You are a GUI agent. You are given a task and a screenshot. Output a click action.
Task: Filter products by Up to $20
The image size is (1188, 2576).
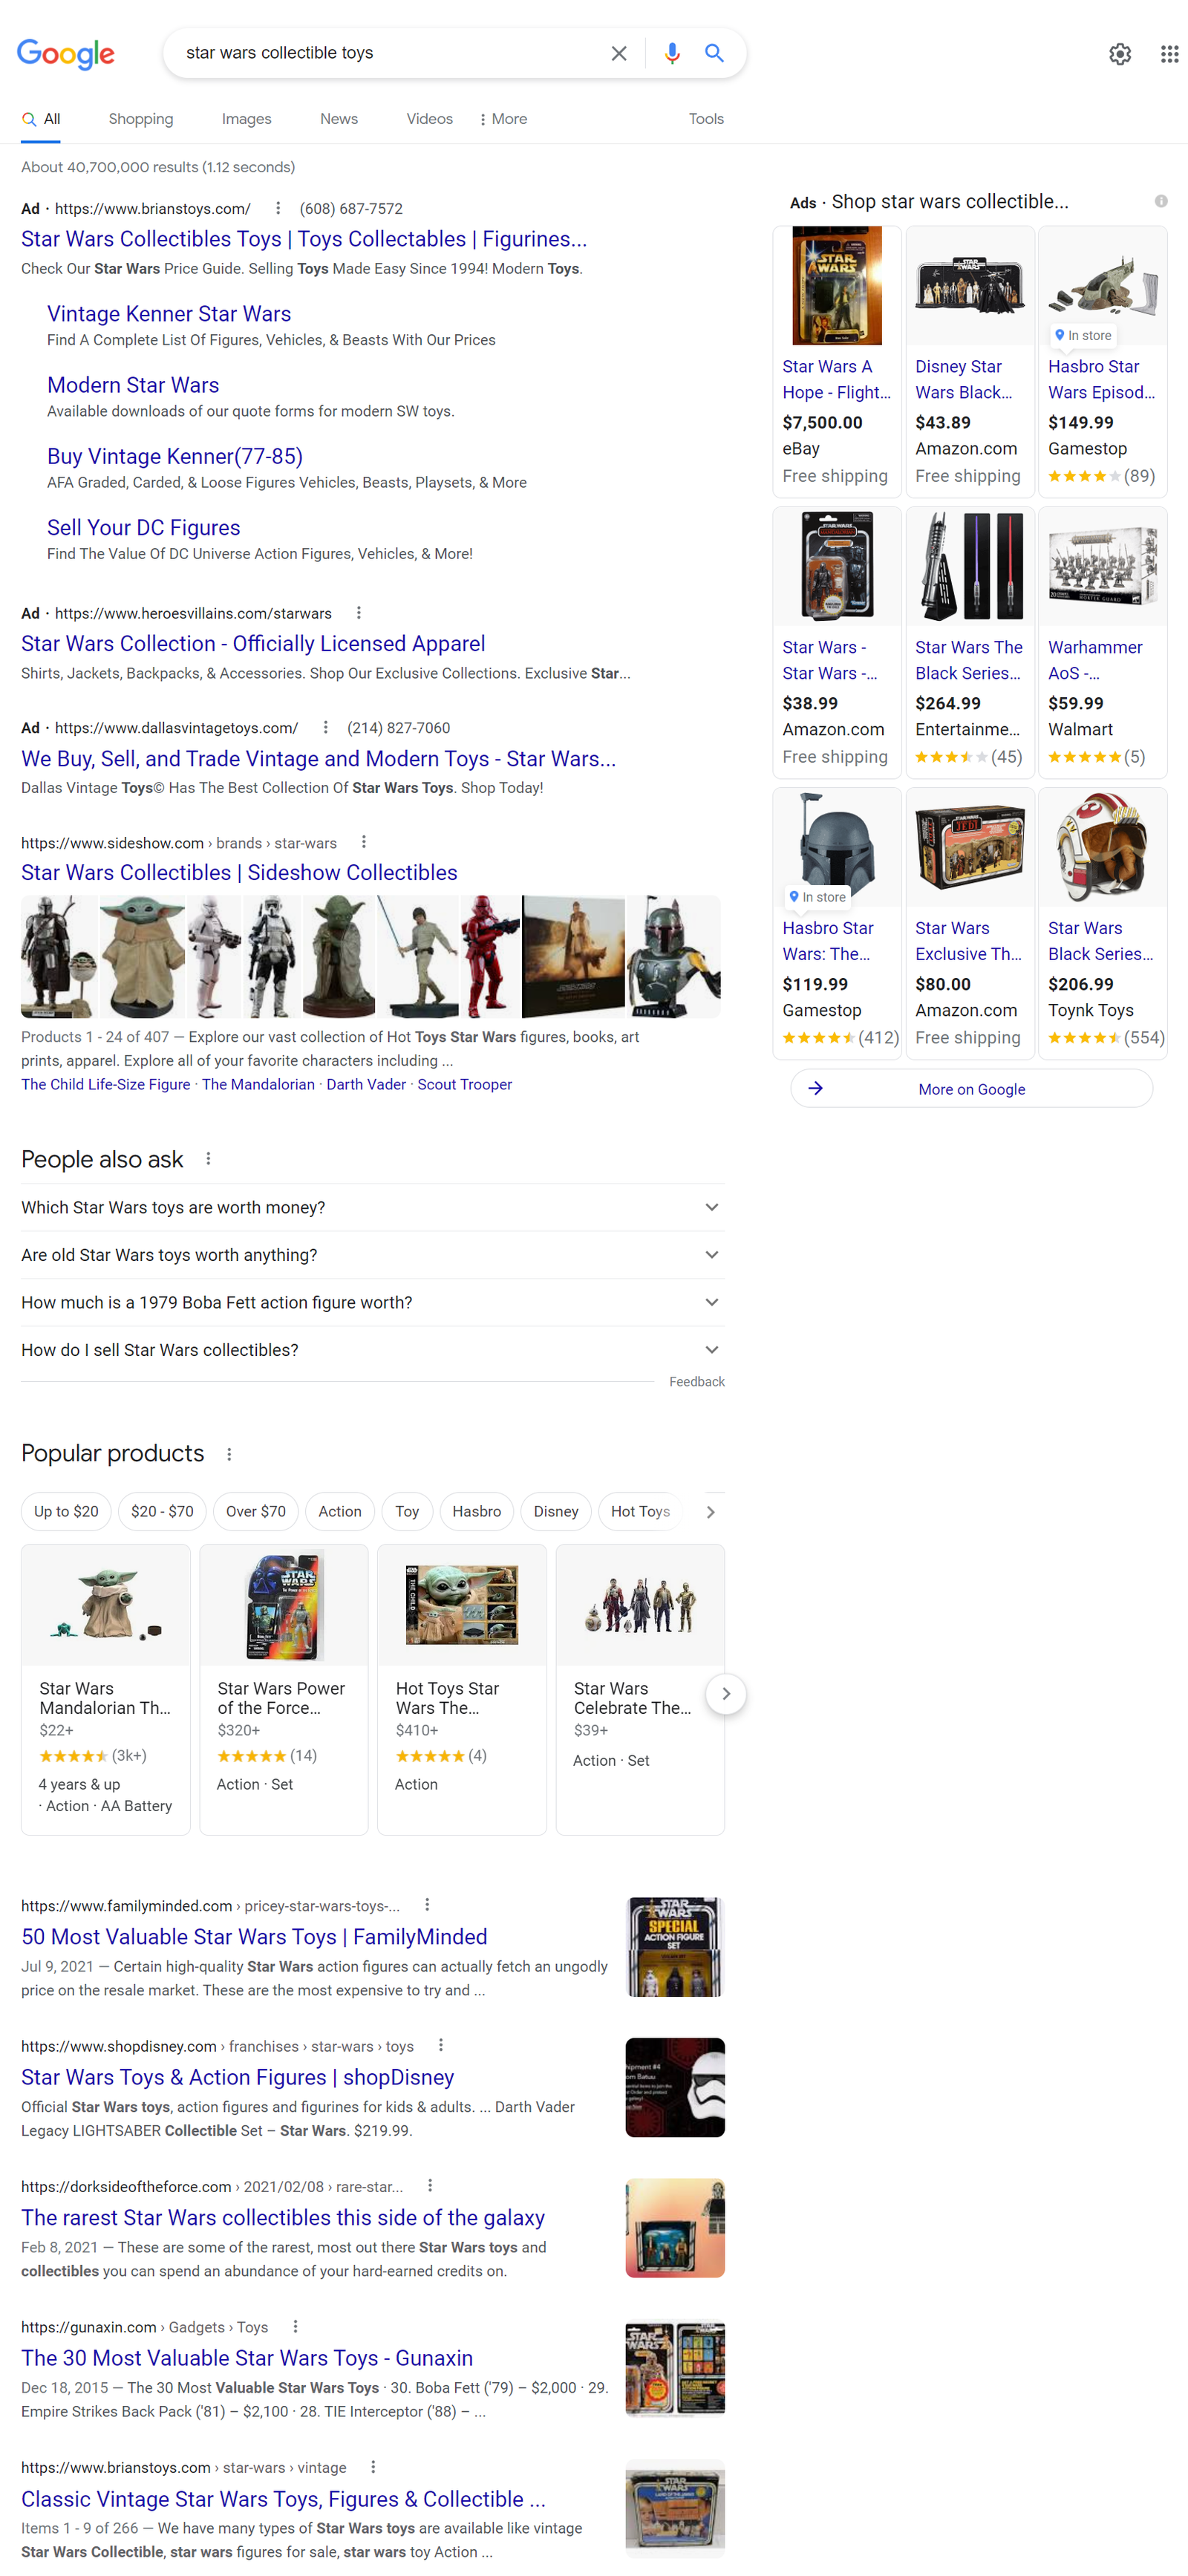point(66,1511)
